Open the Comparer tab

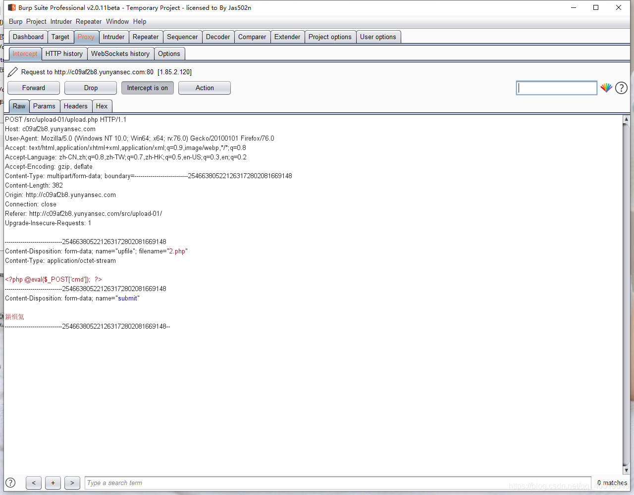coord(252,37)
